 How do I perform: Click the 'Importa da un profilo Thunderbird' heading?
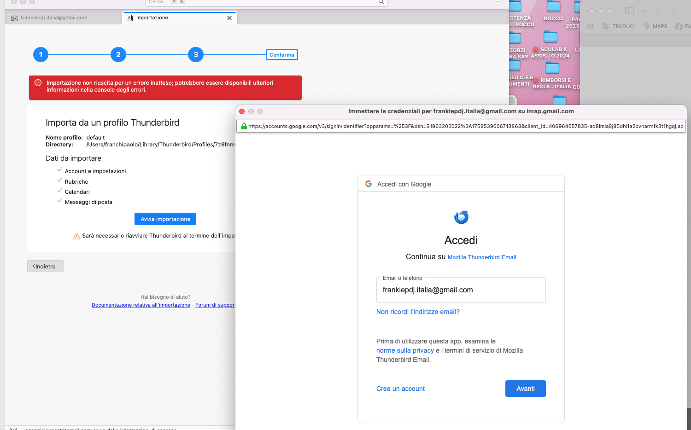(x=112, y=122)
